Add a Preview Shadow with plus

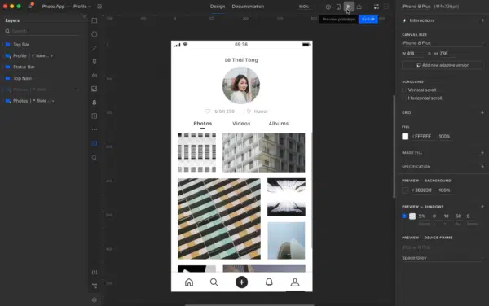tap(482, 207)
